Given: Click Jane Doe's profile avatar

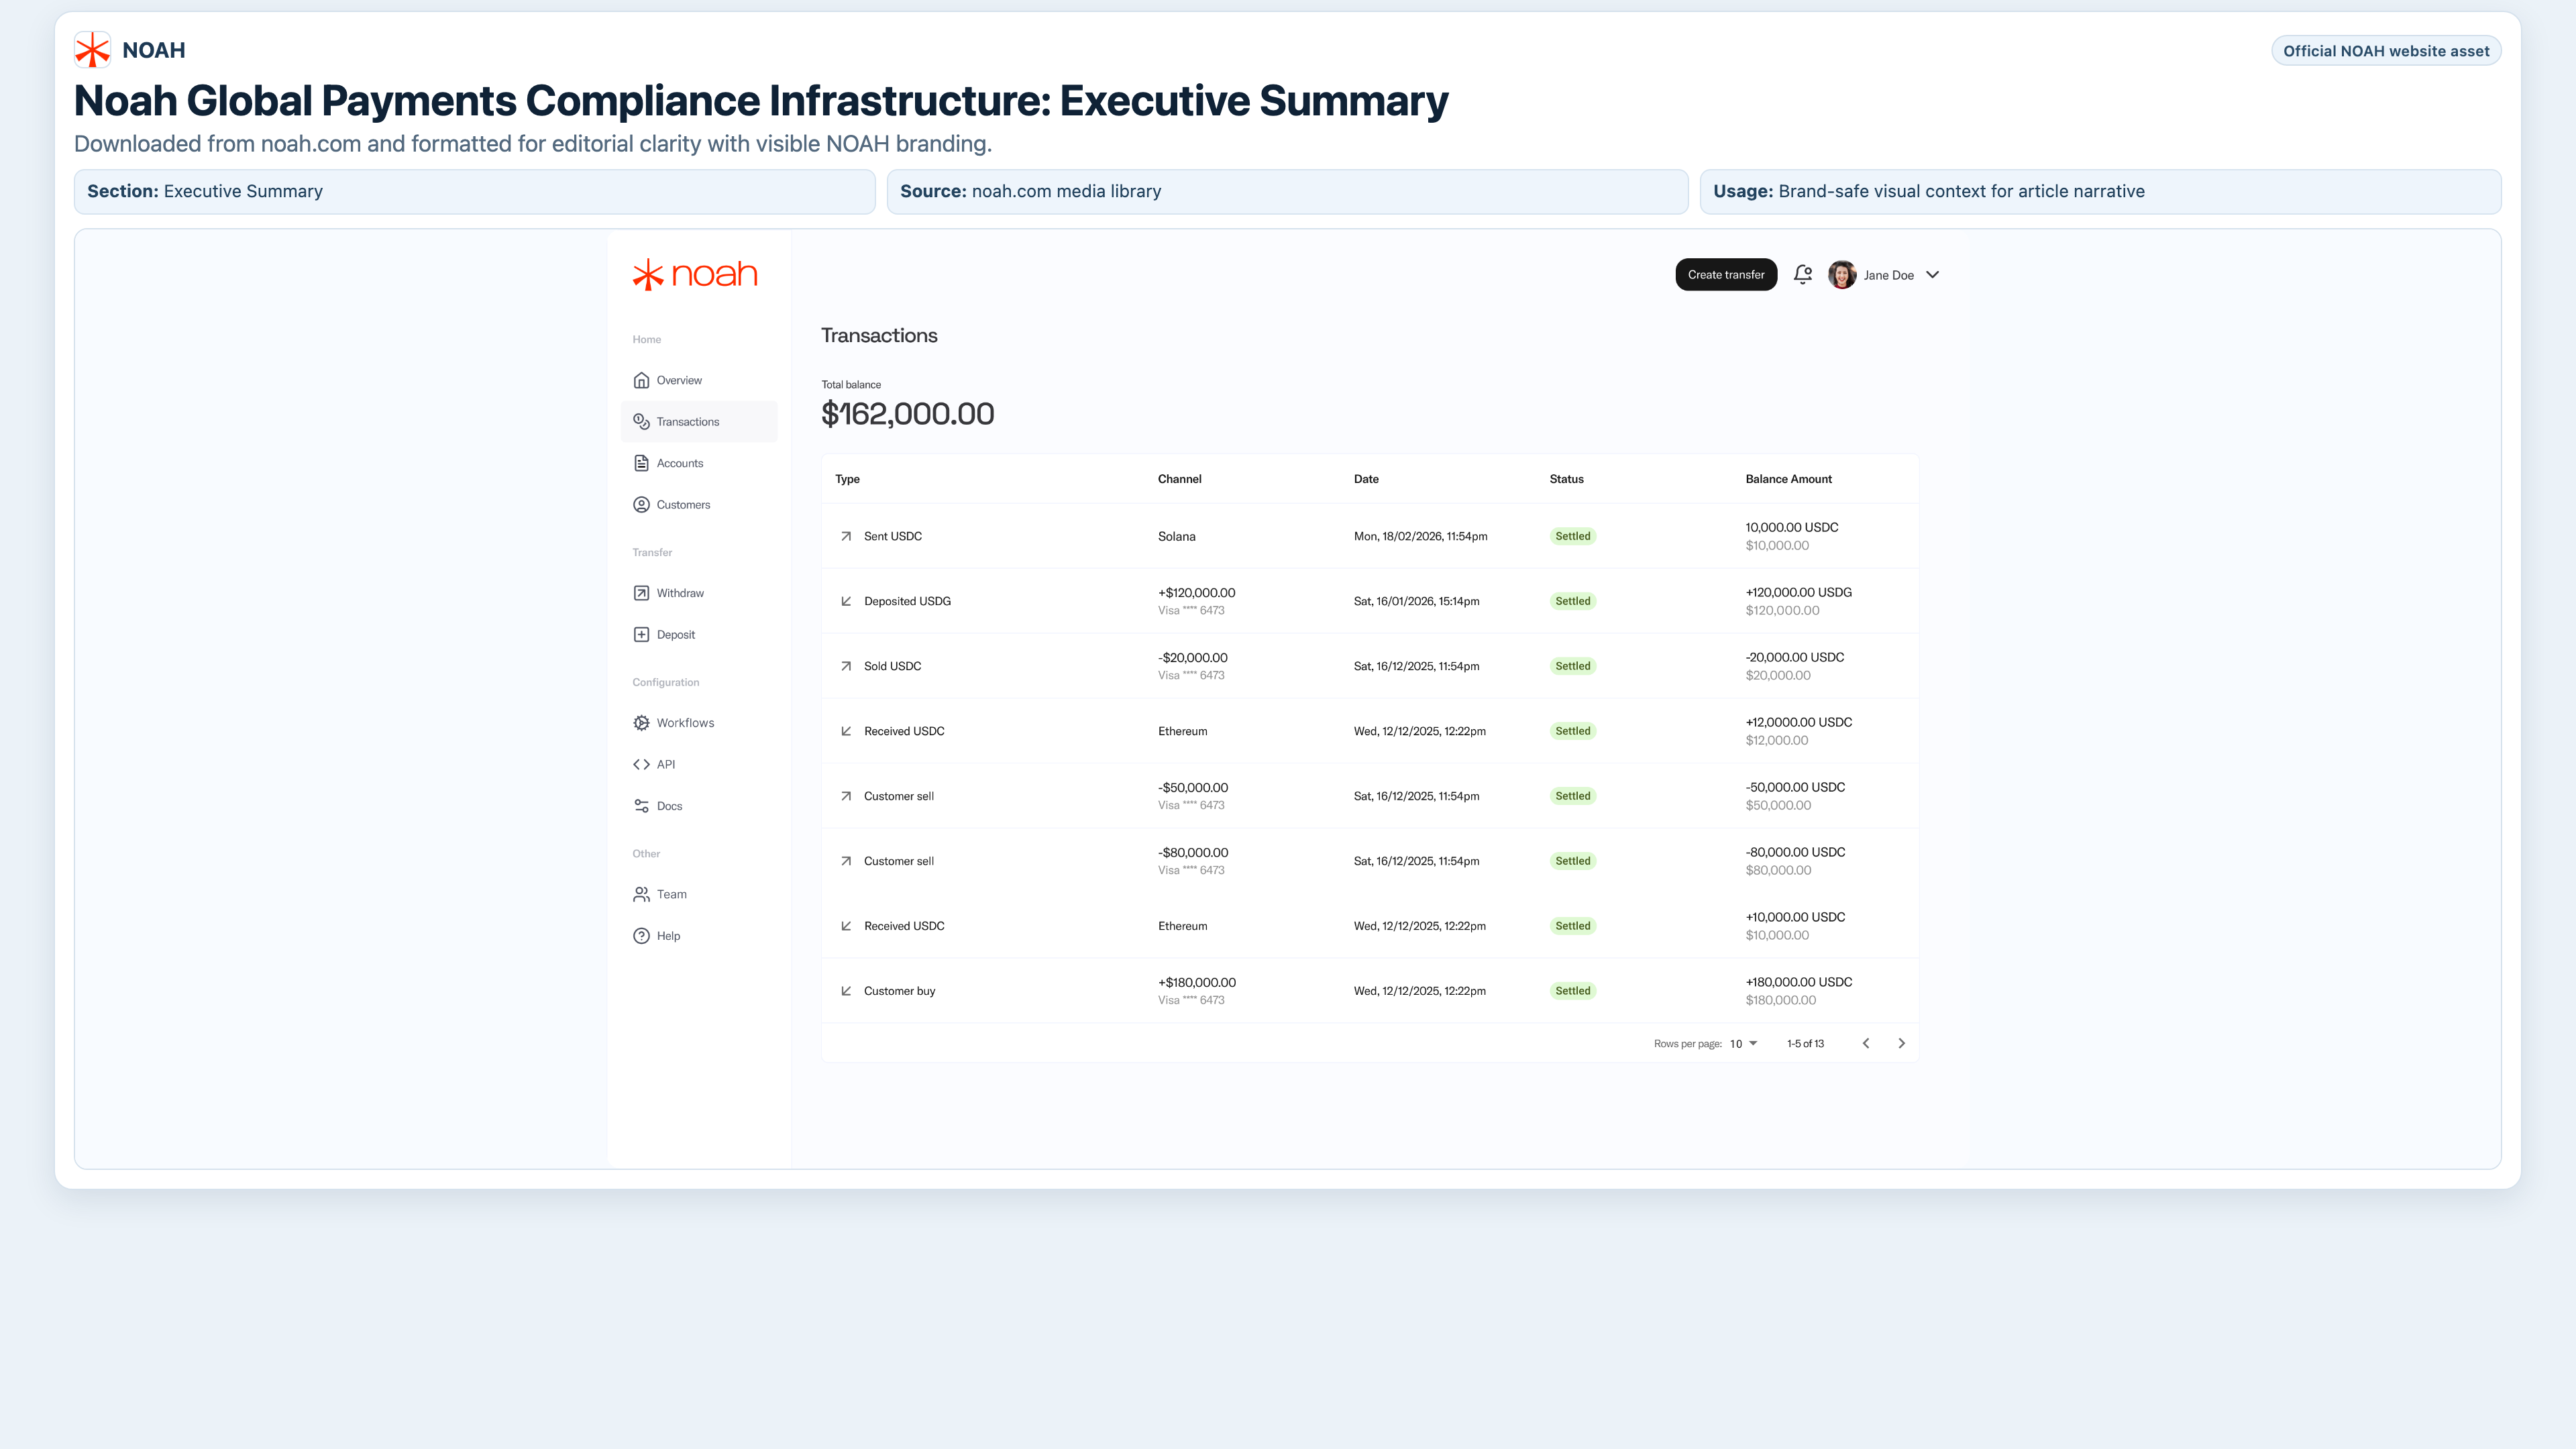Looking at the screenshot, I should tap(1841, 275).
